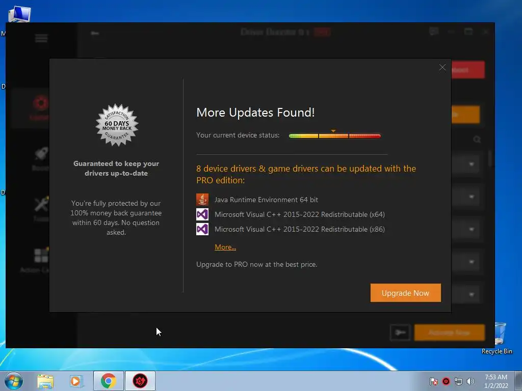Screen dimensions: 522x391
Task: Click Driver Booster taskbar button
Action: click(140, 381)
